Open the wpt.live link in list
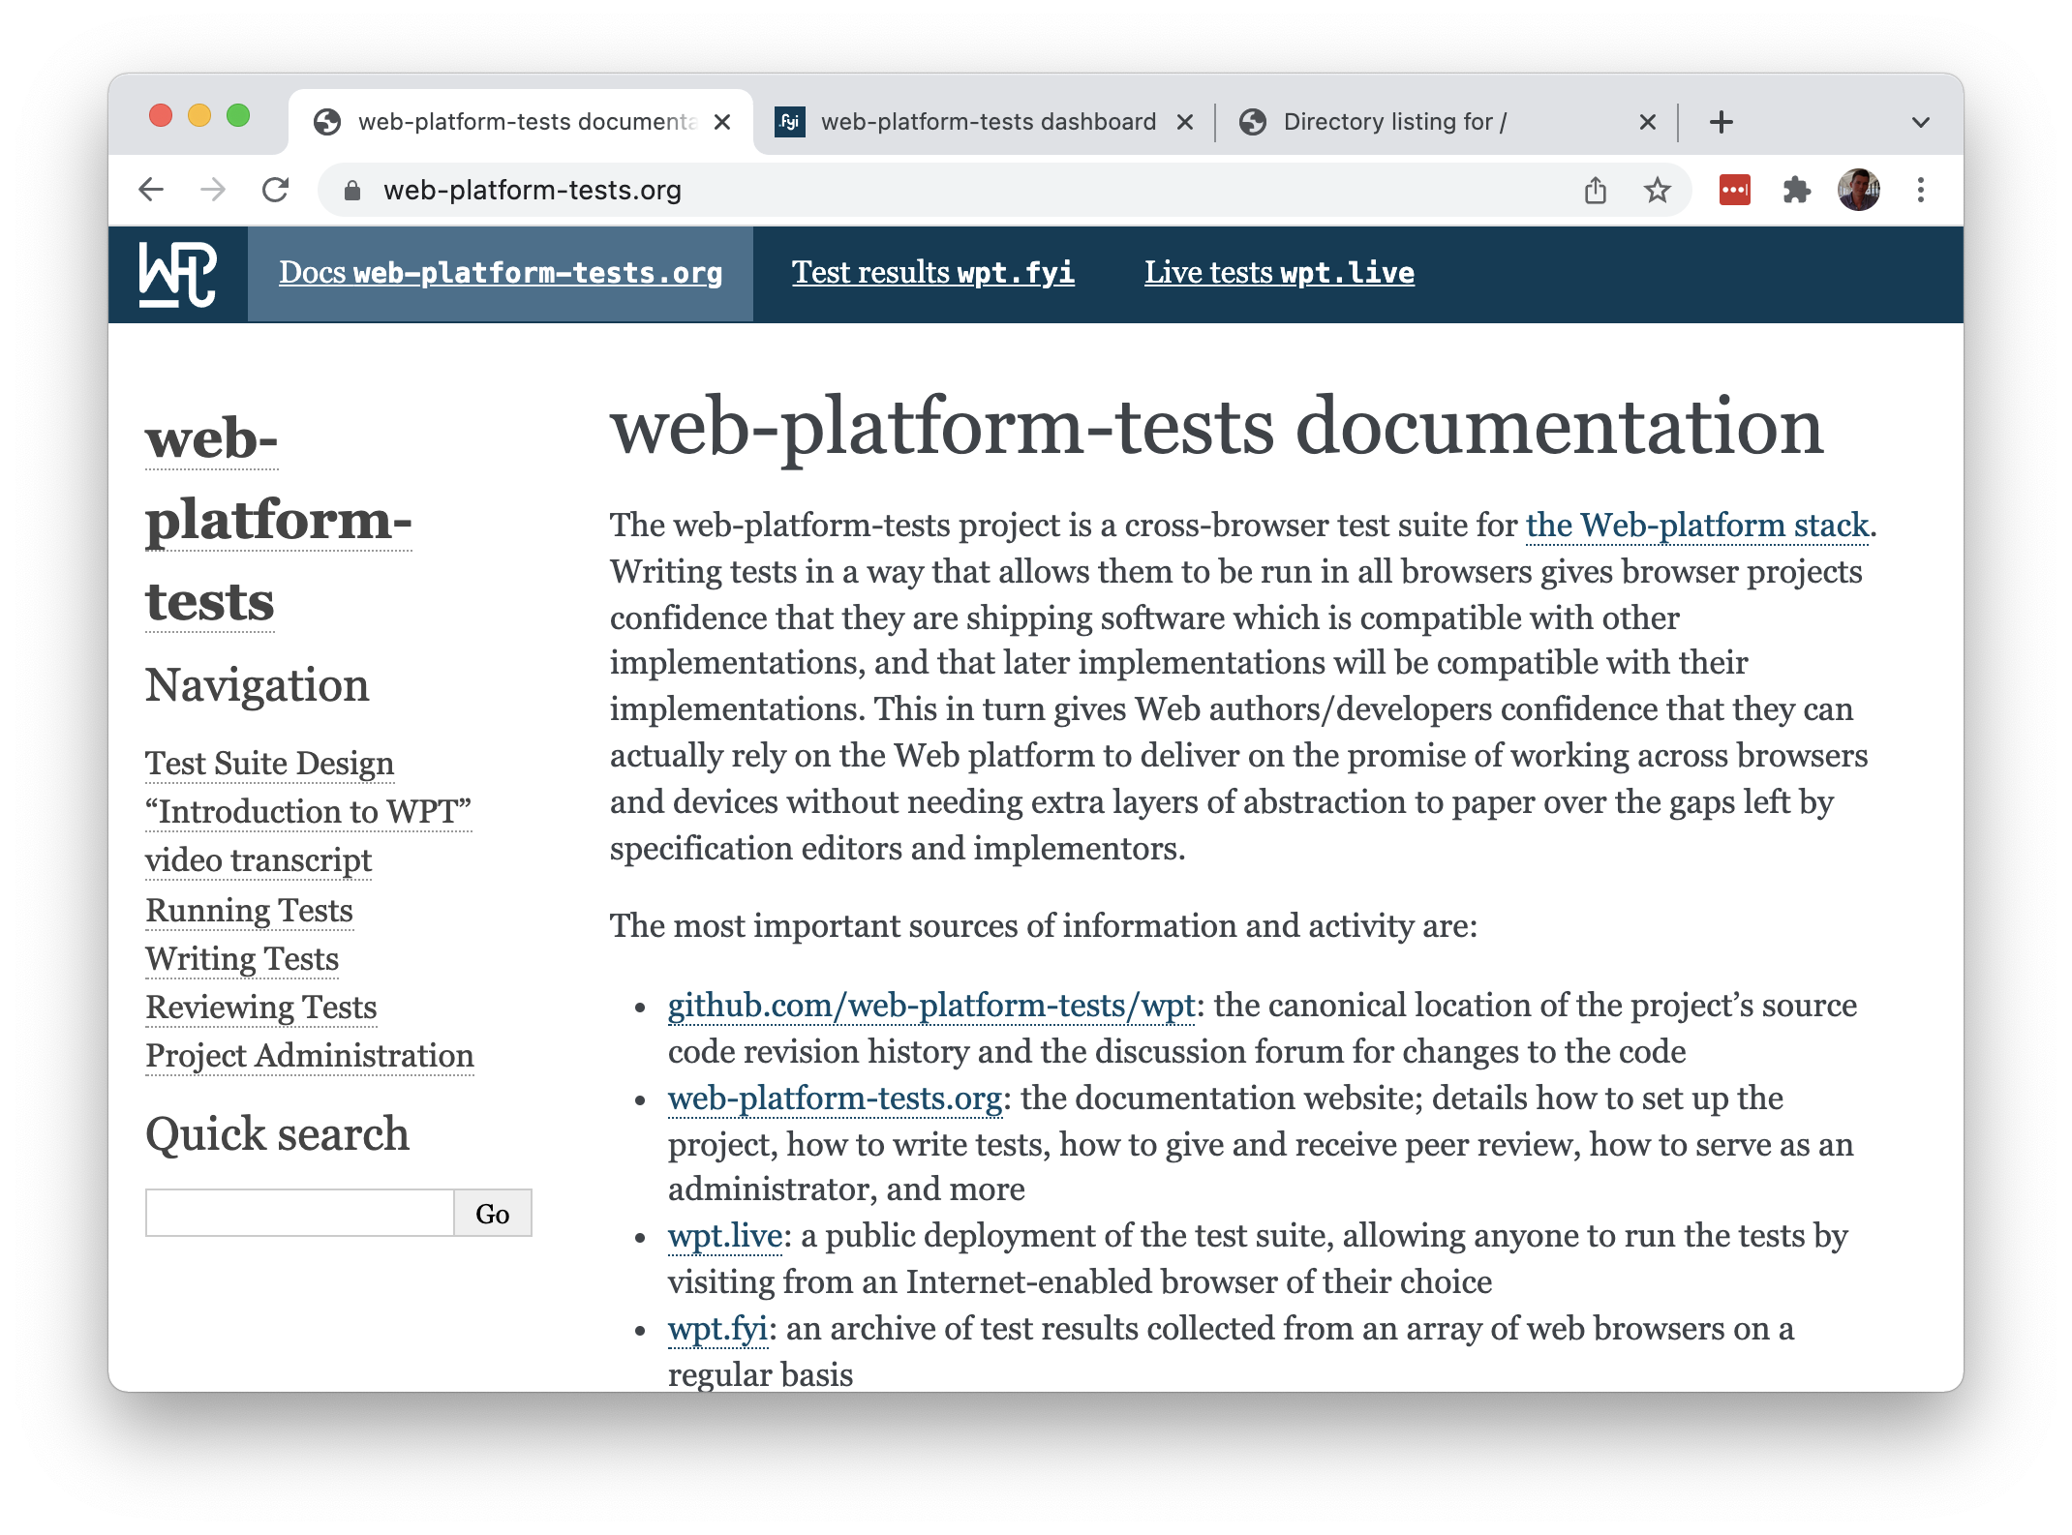2072x1535 pixels. (724, 1235)
